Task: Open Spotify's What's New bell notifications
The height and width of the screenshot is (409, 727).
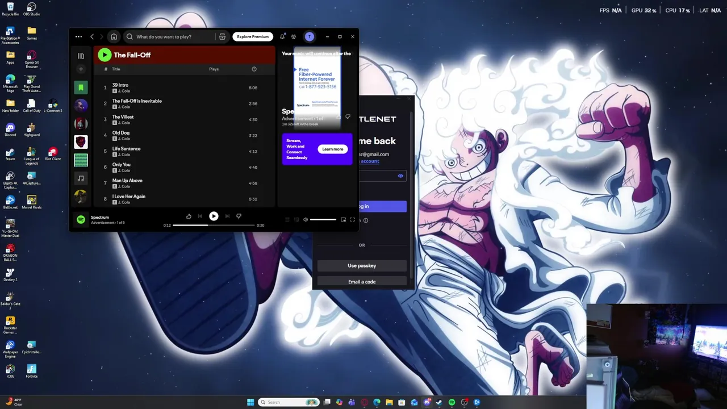Action: point(282,36)
